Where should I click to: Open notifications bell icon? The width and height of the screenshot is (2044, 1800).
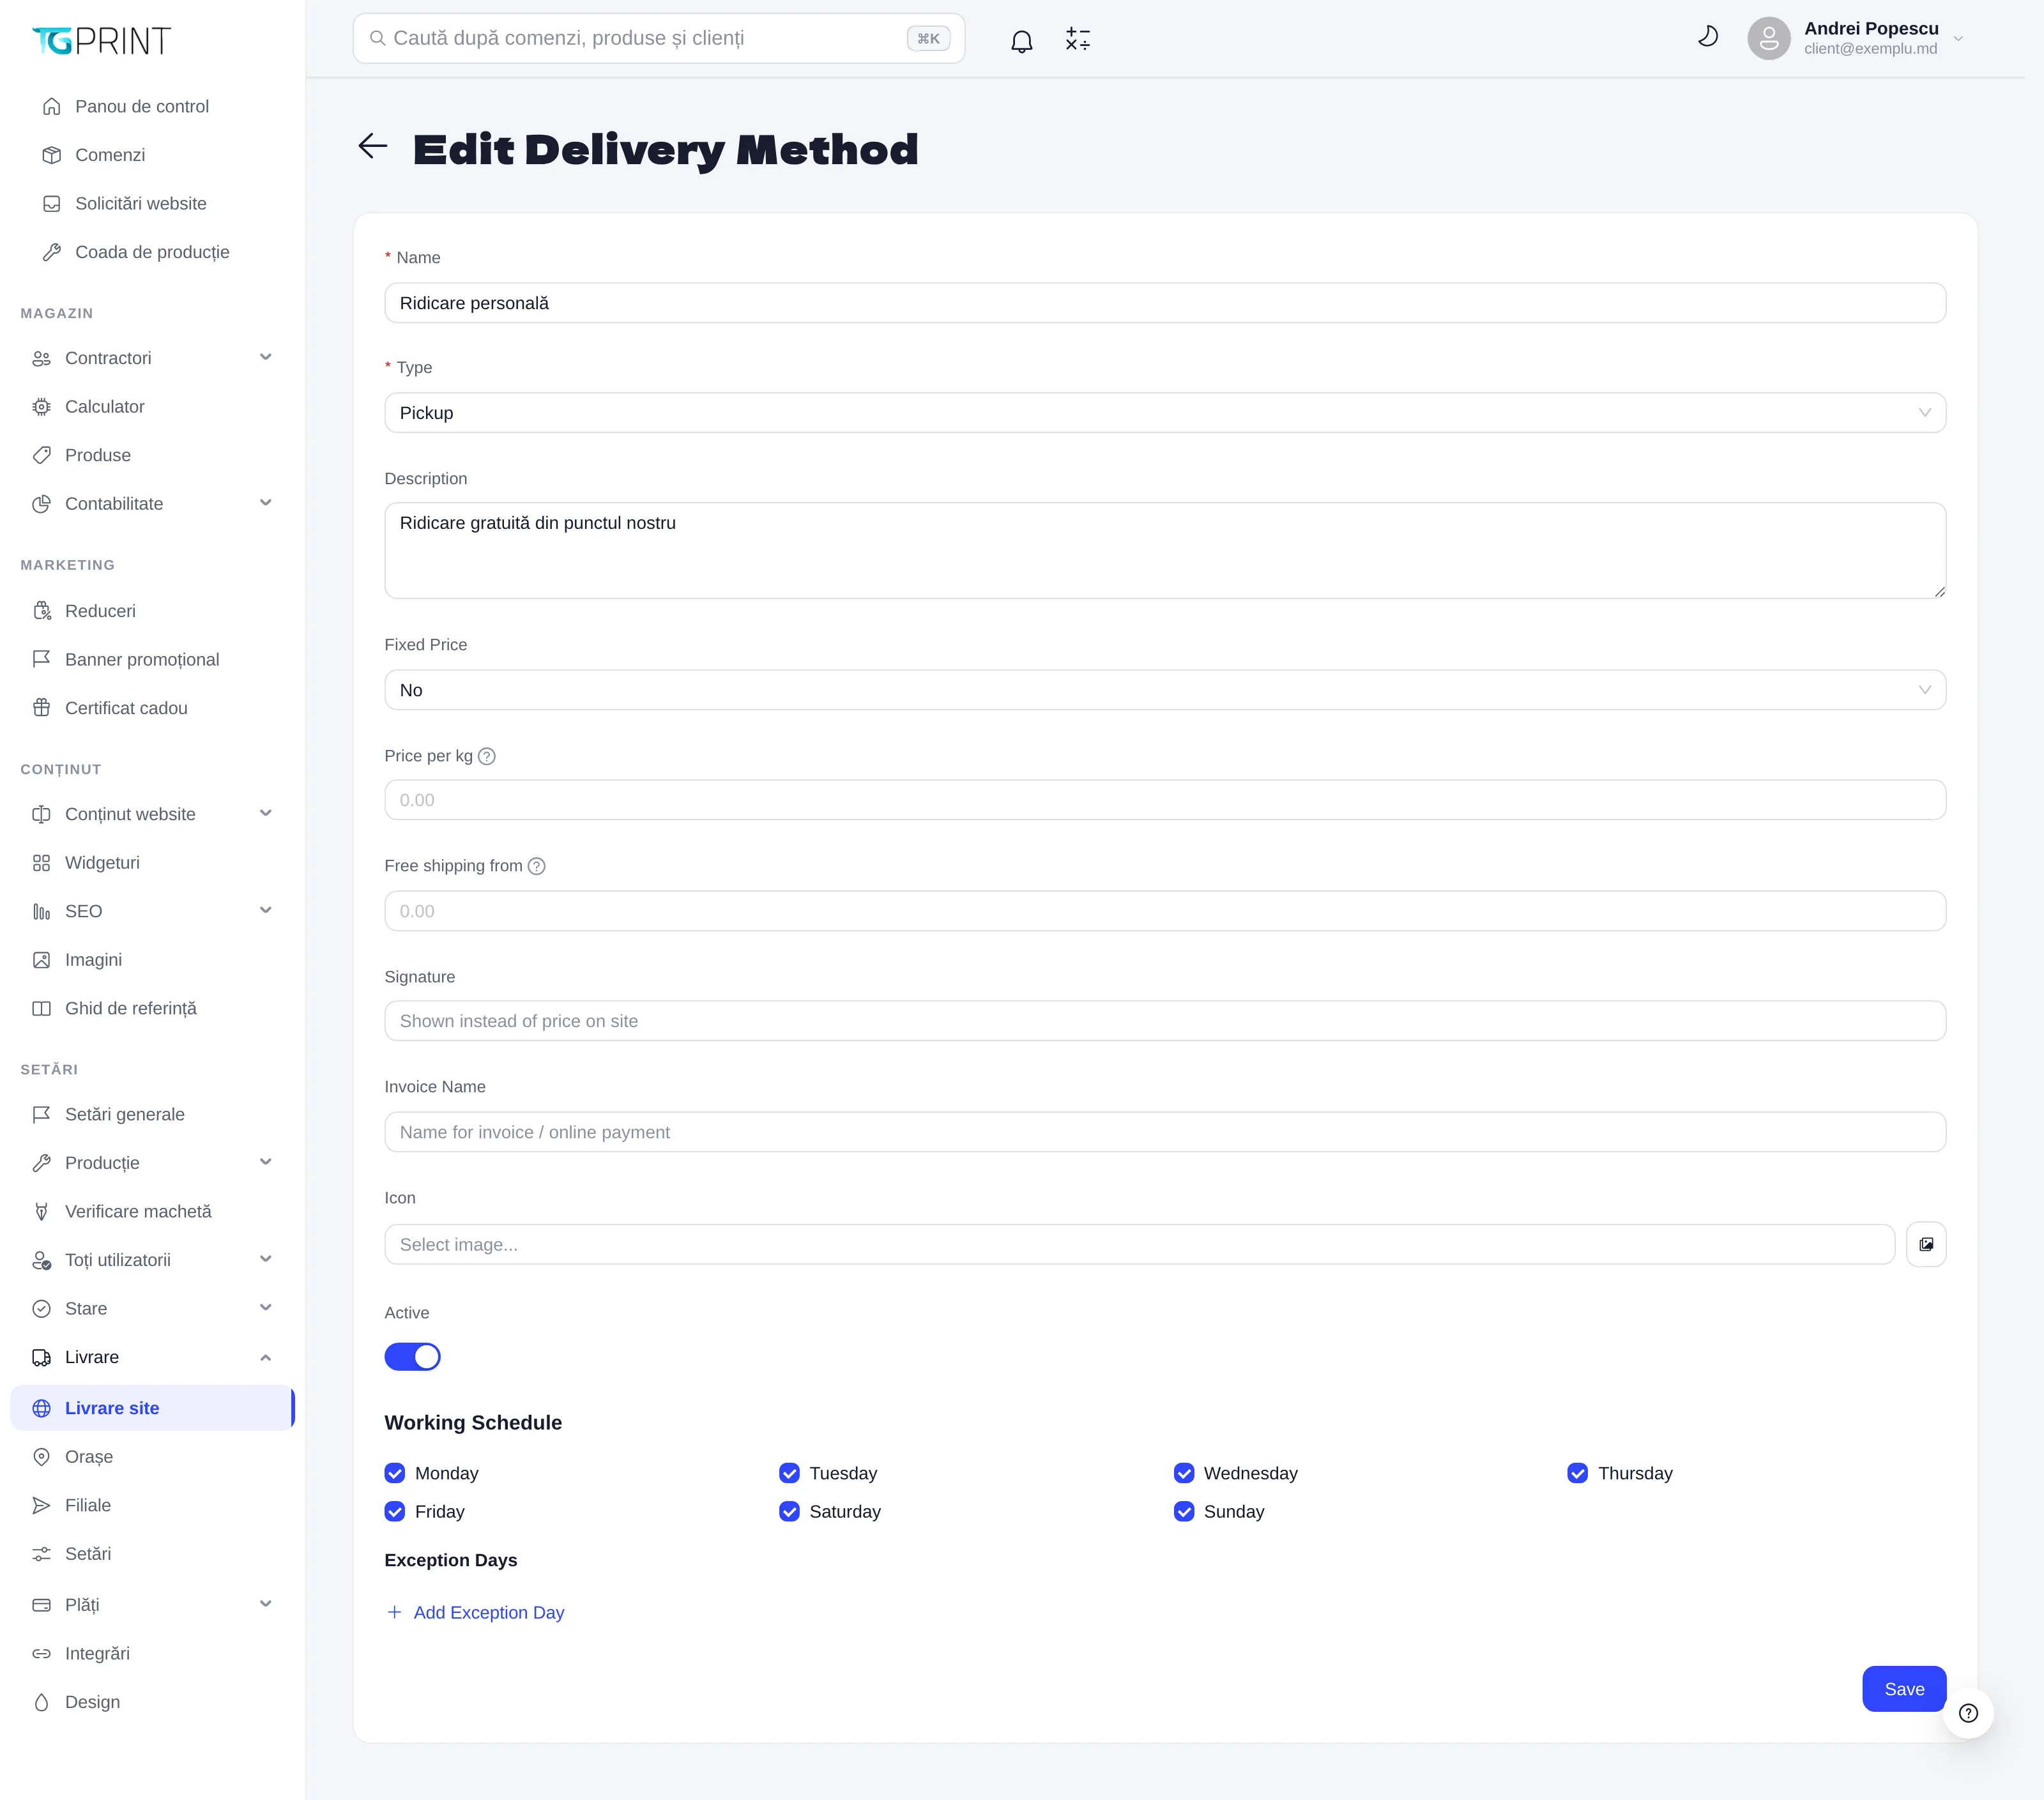(1021, 40)
